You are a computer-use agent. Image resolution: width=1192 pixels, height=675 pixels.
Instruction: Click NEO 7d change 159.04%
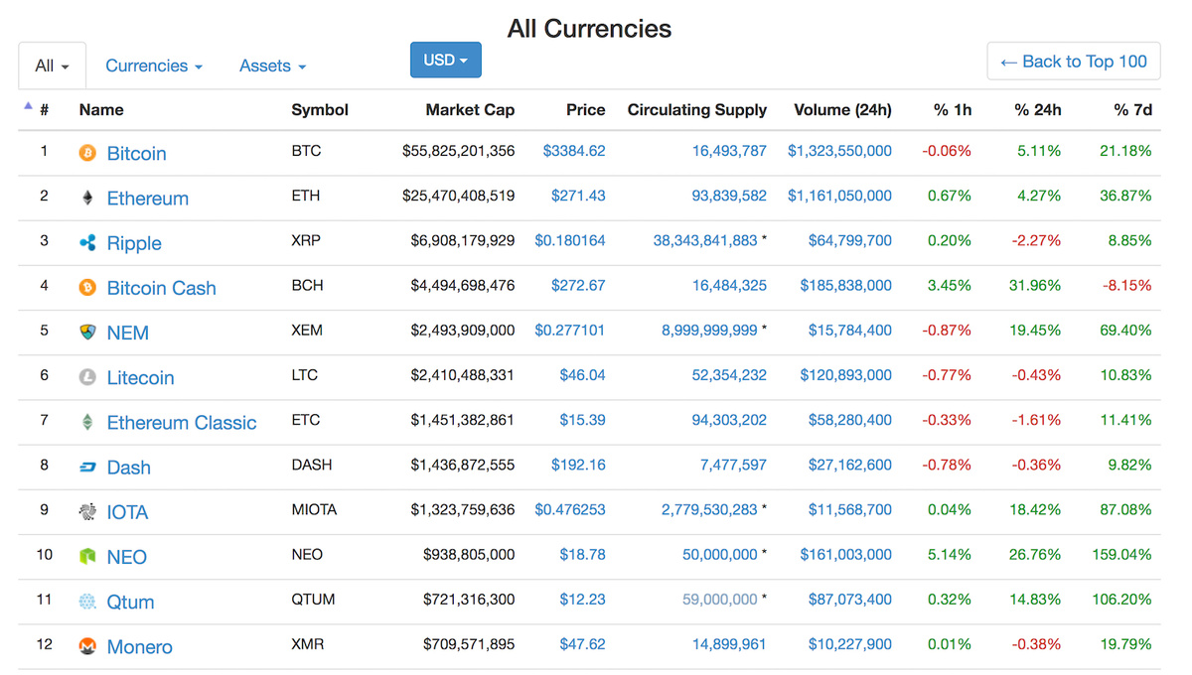[x=1123, y=554]
